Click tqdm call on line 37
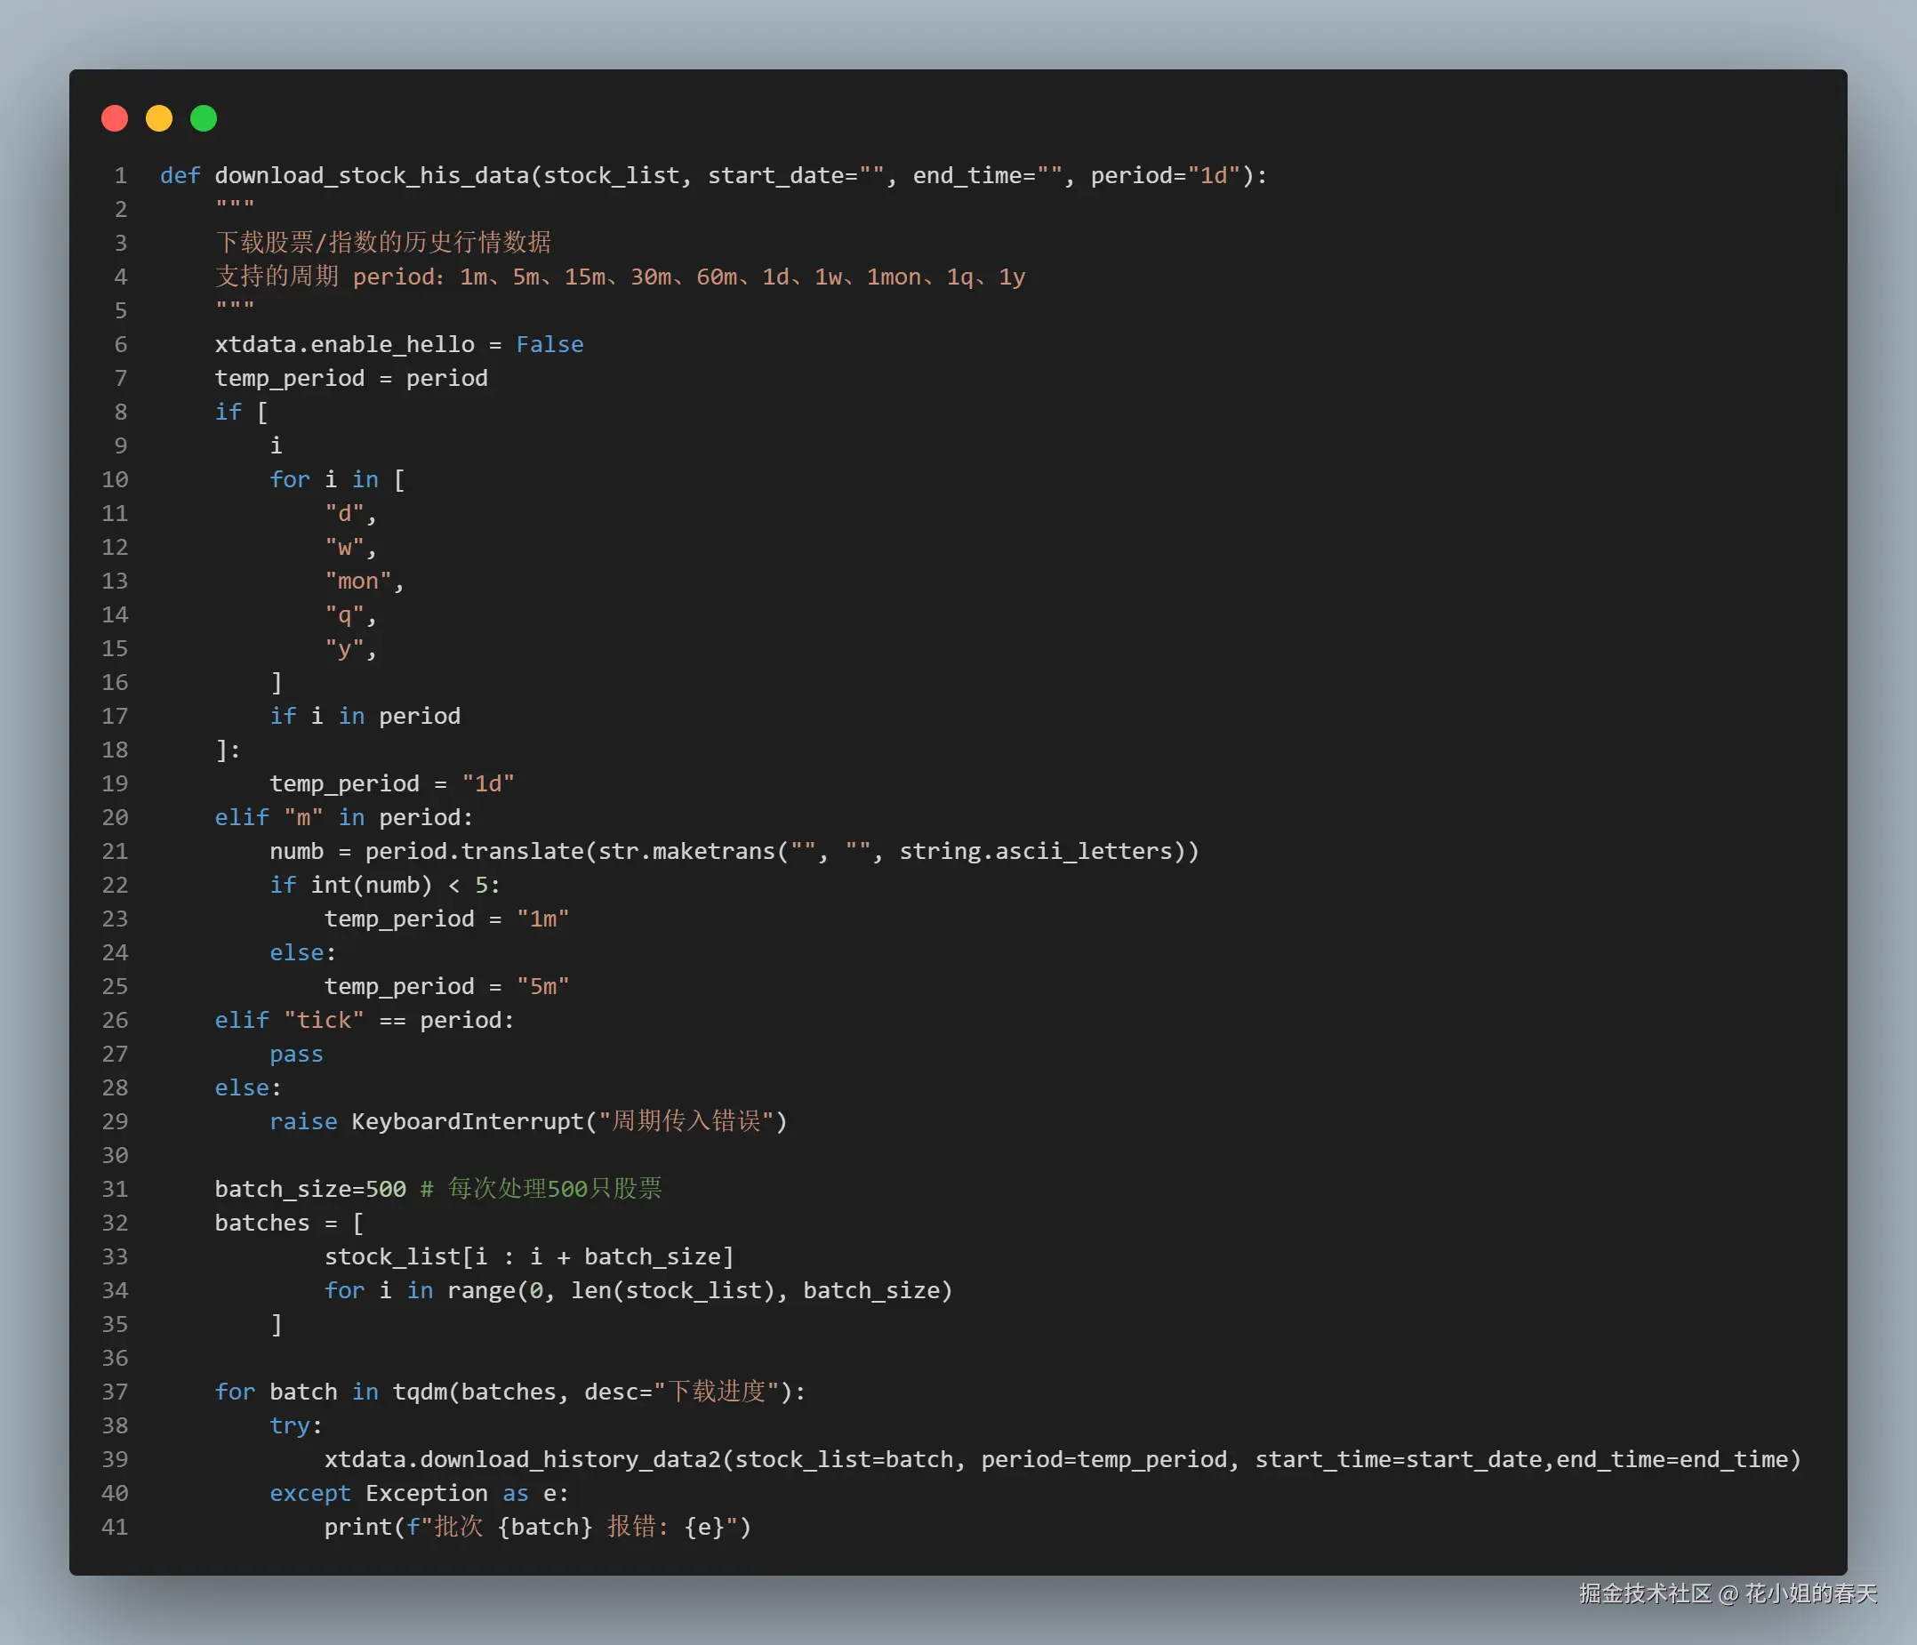The width and height of the screenshot is (1917, 1645). 420,1392
